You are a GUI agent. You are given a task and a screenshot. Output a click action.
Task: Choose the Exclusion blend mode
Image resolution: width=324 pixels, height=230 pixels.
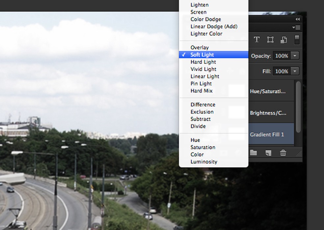(214, 112)
